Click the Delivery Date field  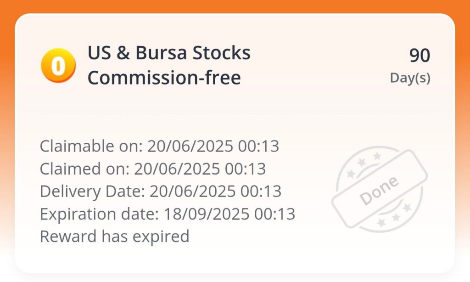pyautogui.click(x=161, y=191)
